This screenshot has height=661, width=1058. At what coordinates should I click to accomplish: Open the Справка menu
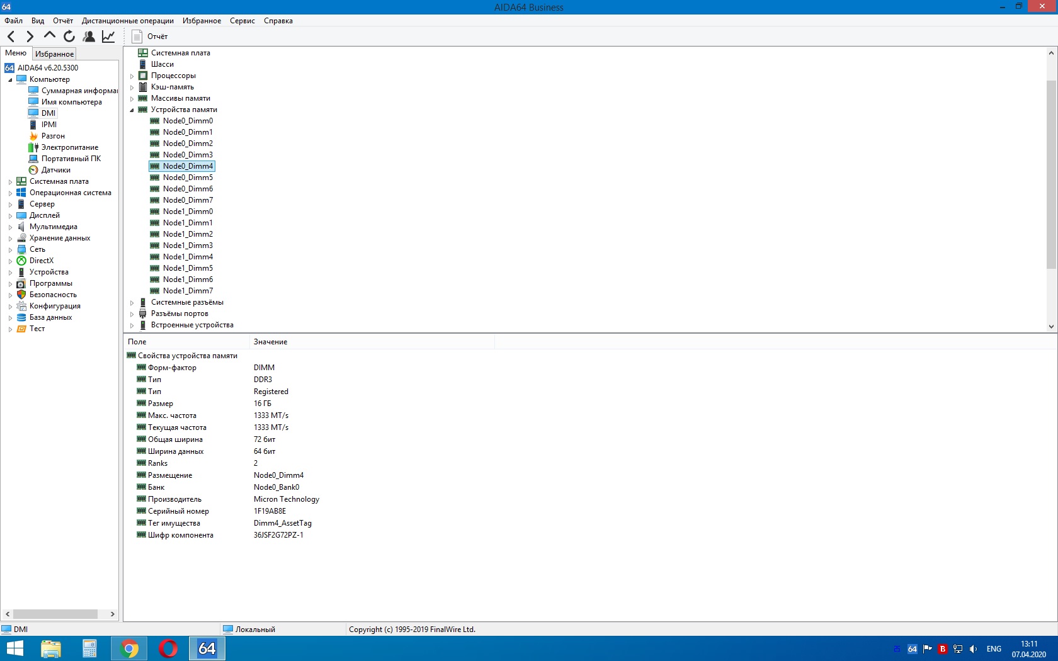(x=278, y=21)
